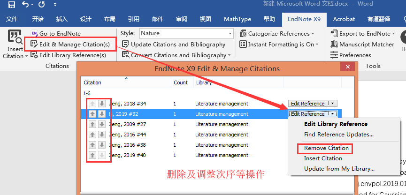The width and height of the screenshot is (406, 195).
Task: Click Edit Reference button for Li, 2019 #32
Action: (x=307, y=114)
